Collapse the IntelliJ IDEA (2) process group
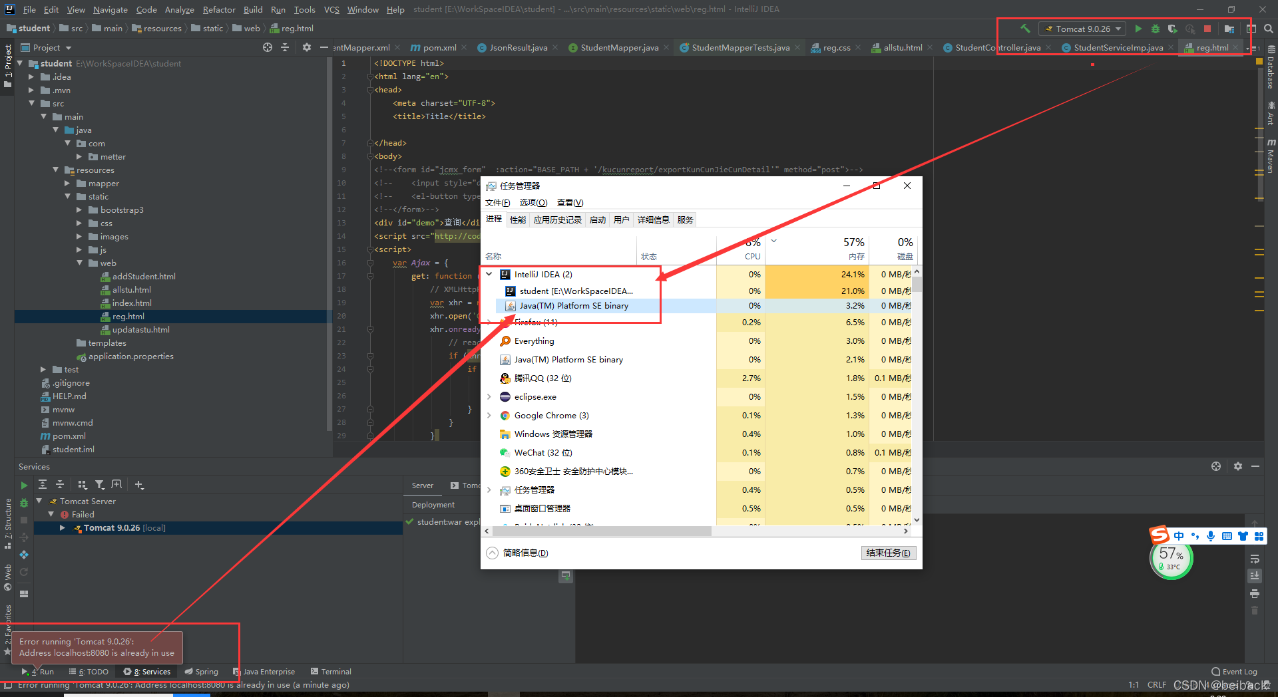This screenshot has height=697, width=1278. (x=489, y=274)
